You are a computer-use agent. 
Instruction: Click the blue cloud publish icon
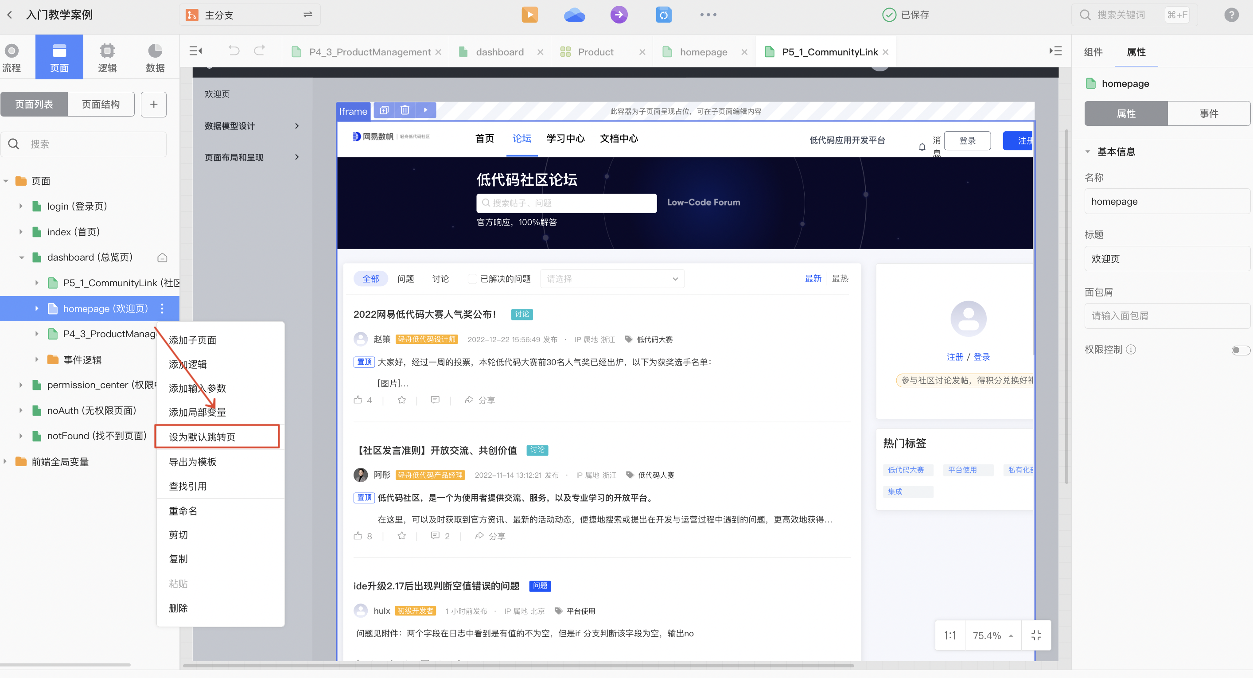tap(574, 15)
